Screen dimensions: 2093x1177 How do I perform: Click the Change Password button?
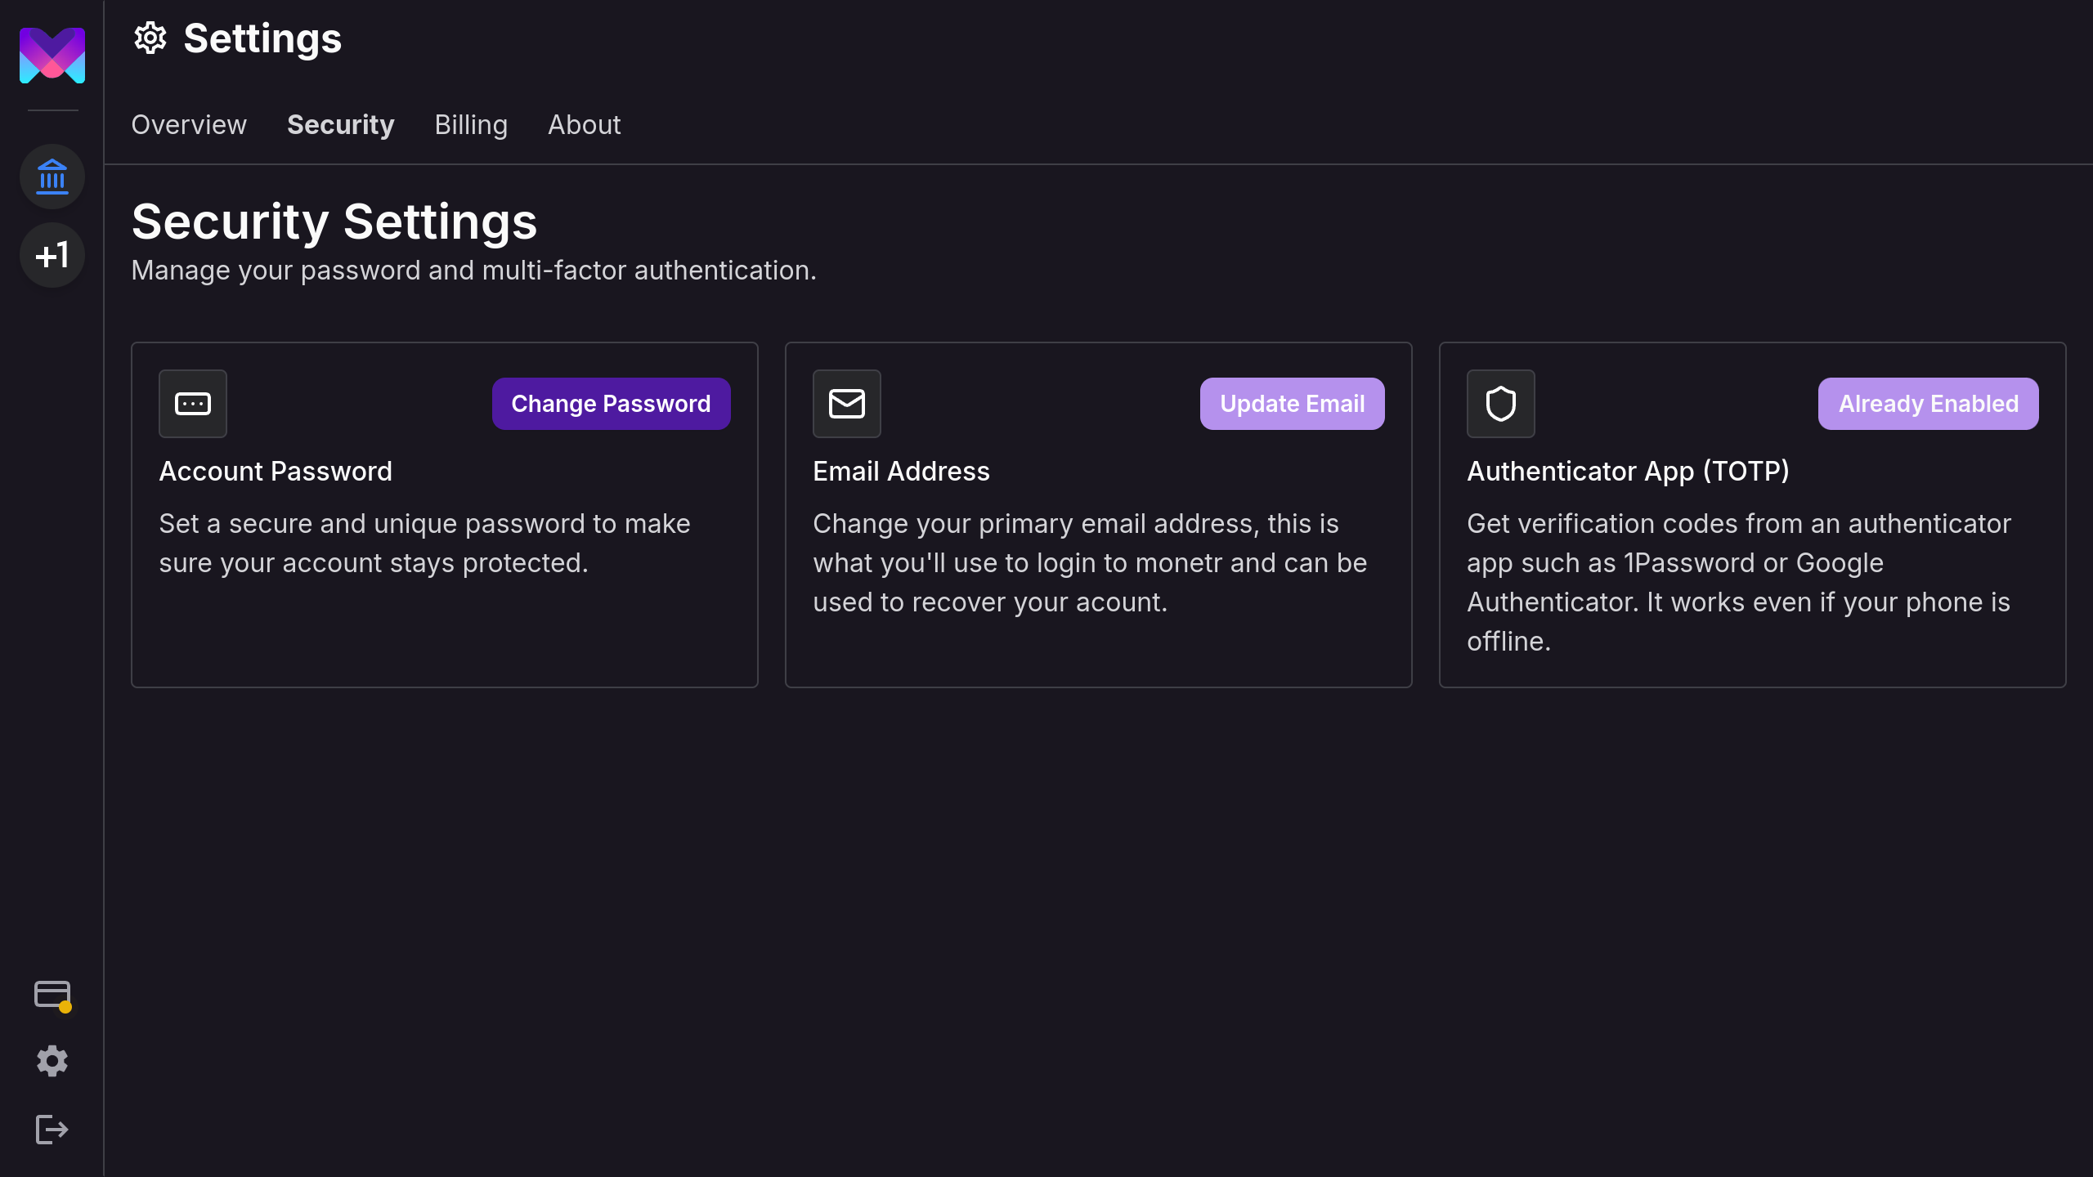tap(611, 404)
